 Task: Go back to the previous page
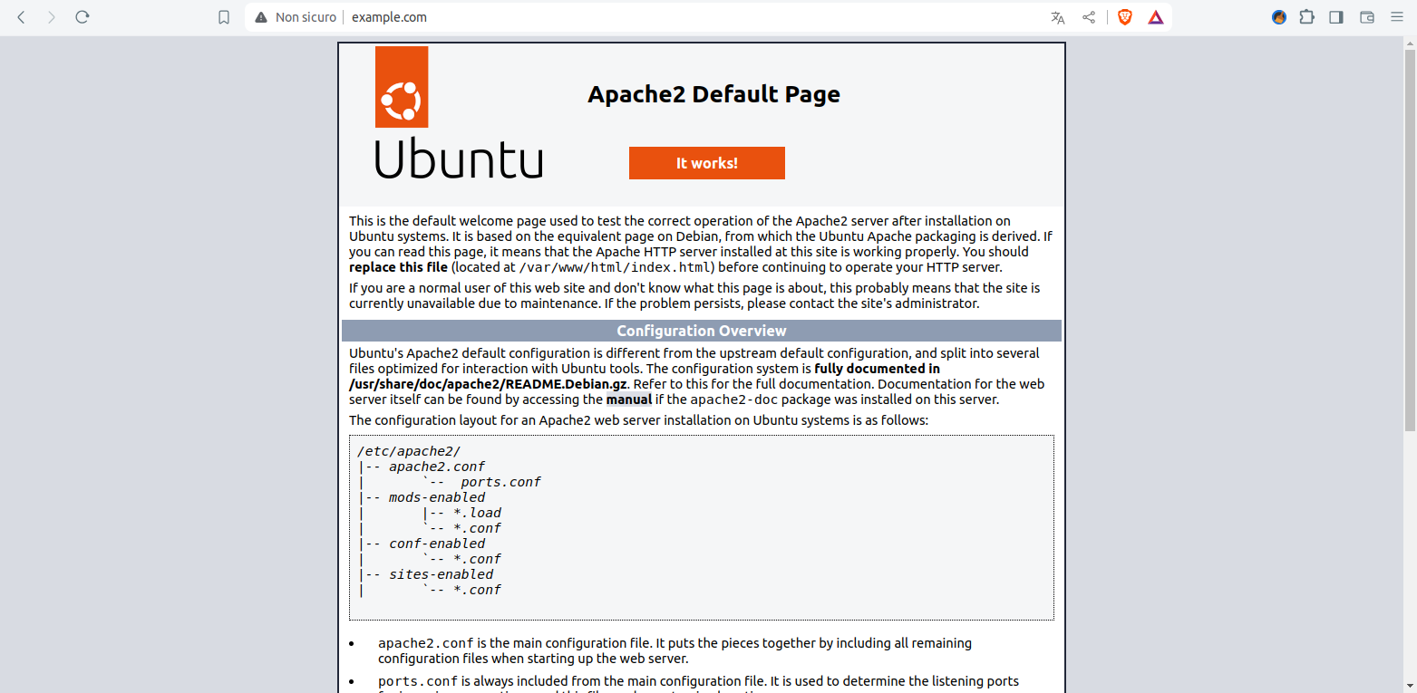click(22, 17)
